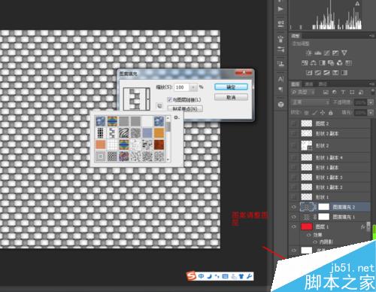Toggle the 与图层链接(L) checkbox
This screenshot has width=376, height=292.
[x=169, y=99]
